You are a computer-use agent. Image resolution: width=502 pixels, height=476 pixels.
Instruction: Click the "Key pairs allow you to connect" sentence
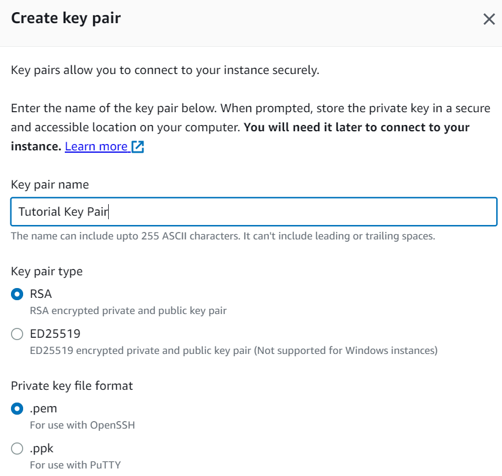point(165,71)
